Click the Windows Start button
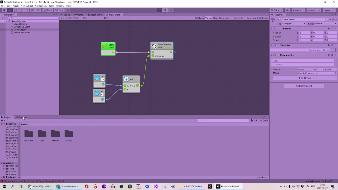The height and width of the screenshot is (190, 338). point(4,187)
